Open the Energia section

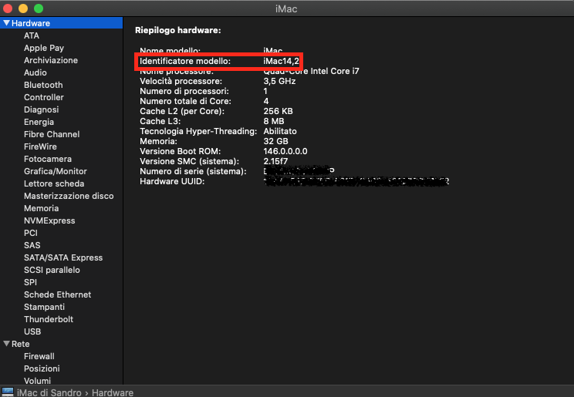[39, 122]
